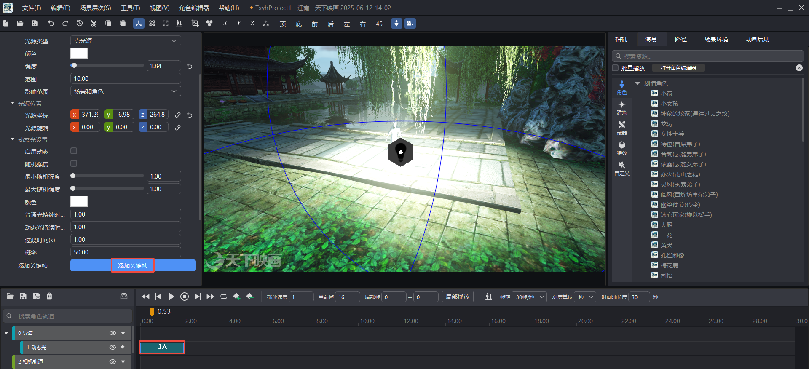Collapse the 剧情角色 tree node

point(638,83)
